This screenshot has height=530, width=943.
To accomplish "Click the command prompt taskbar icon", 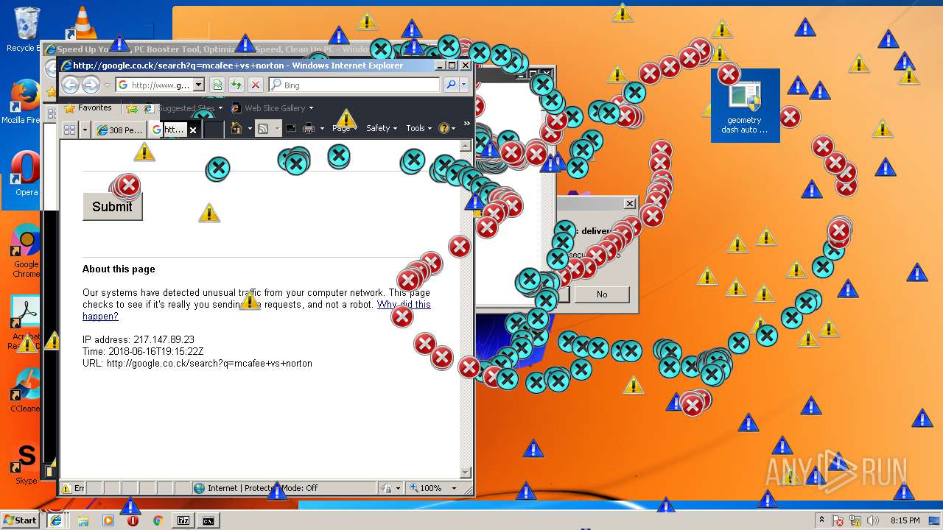I will 208,520.
